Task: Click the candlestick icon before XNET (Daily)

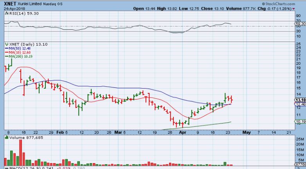Action: [7, 44]
